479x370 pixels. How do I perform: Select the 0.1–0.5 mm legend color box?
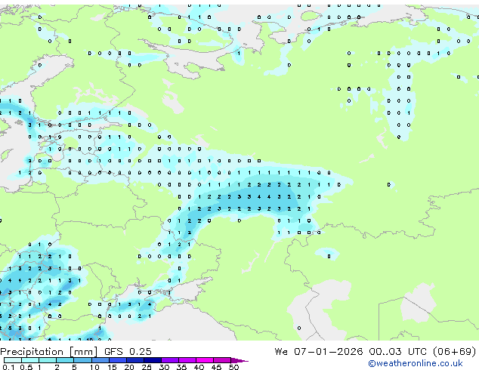[x=13, y=360]
